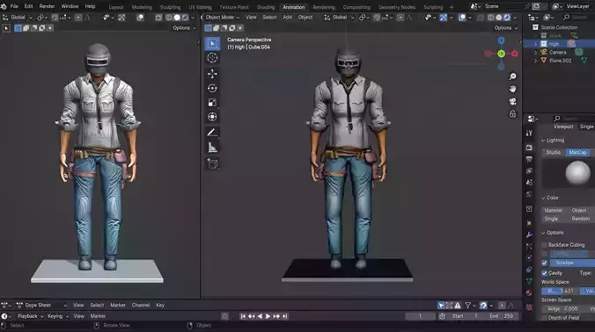Open the Material properties sphere icon

(529, 293)
